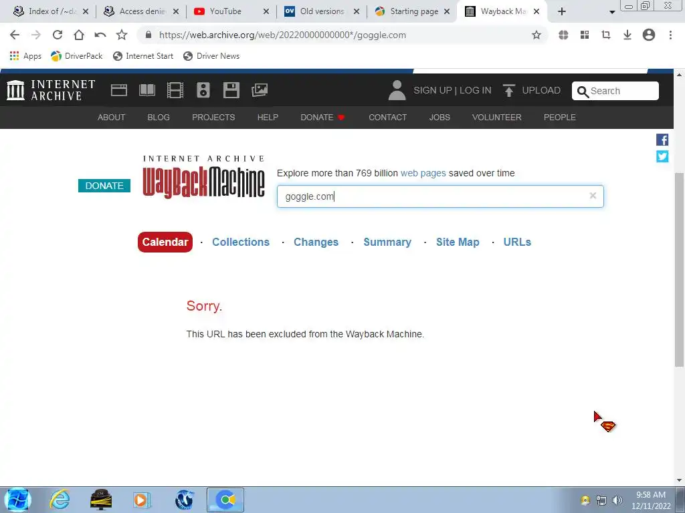Switch to the Starting page browser tab
The height and width of the screenshot is (513, 685).
click(411, 11)
